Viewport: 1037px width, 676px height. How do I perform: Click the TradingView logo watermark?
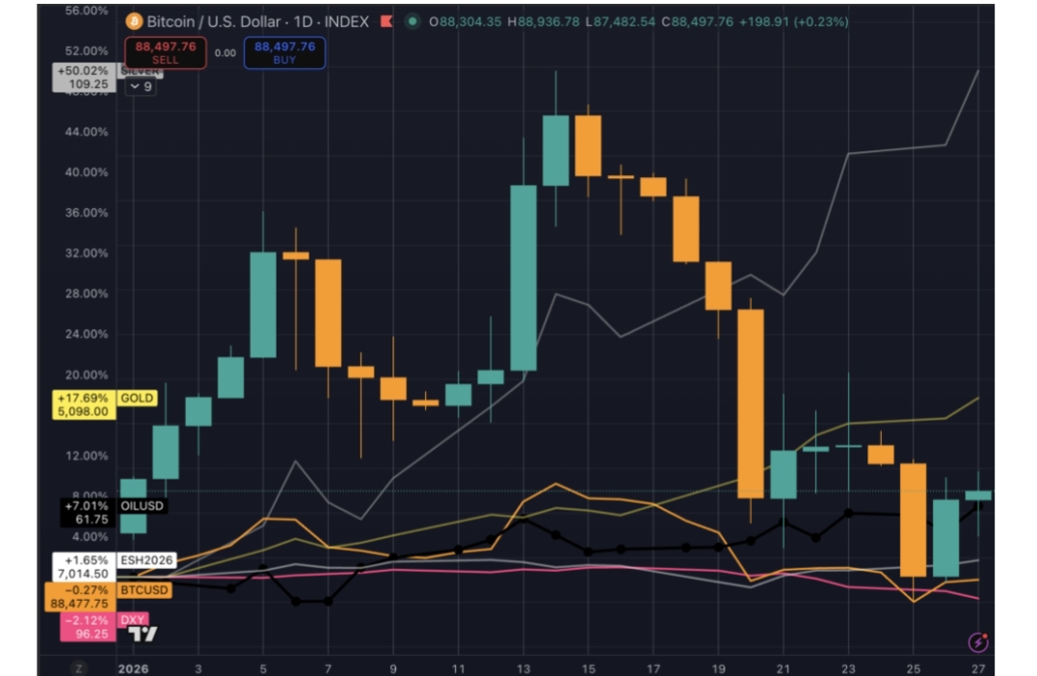[143, 634]
